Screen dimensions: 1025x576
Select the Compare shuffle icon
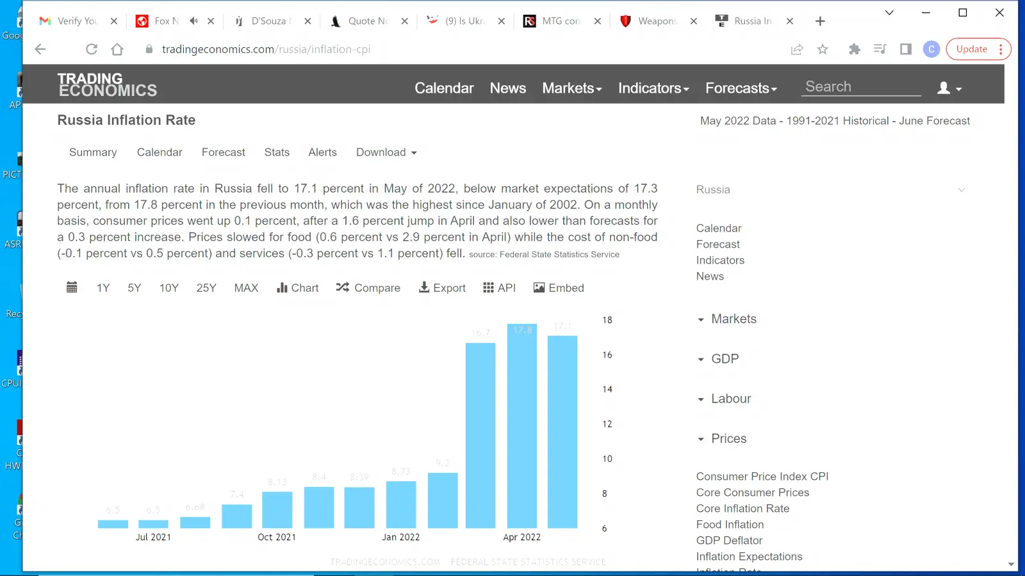[343, 287]
